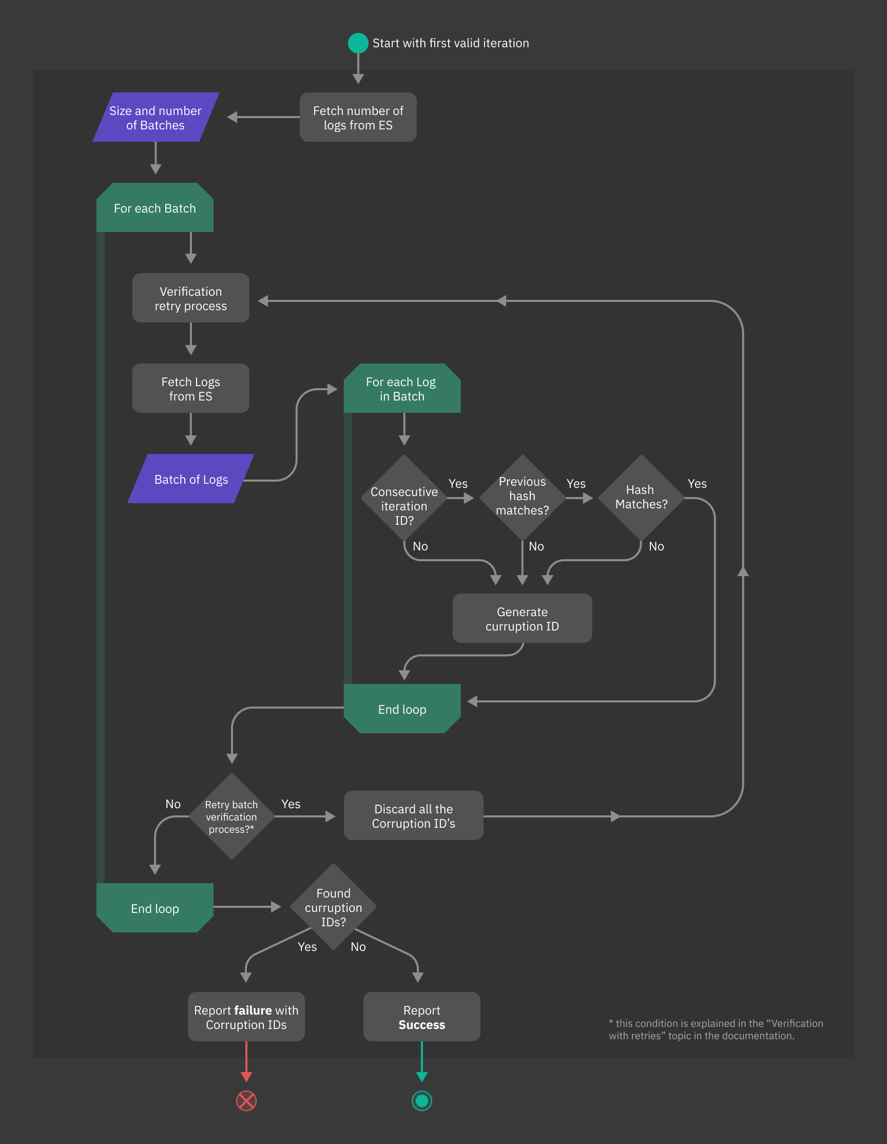Open the Consecutive iteration ID decision diamond
This screenshot has width=887, height=1144.
pyautogui.click(x=404, y=504)
